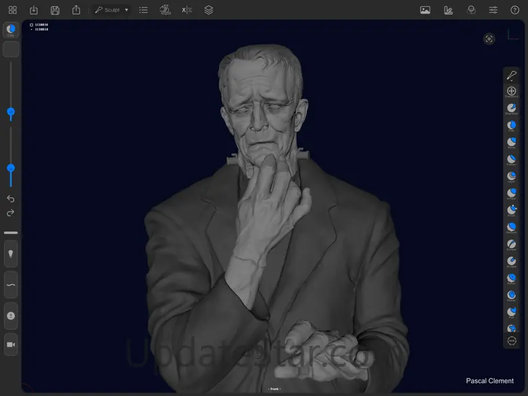Image resolution: width=528 pixels, height=396 pixels.
Task: Select the Move brush
Action: coord(512,142)
